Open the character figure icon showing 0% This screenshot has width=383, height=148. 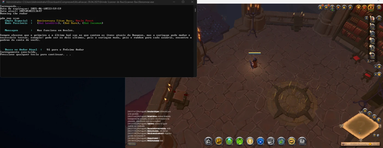[332, 8]
